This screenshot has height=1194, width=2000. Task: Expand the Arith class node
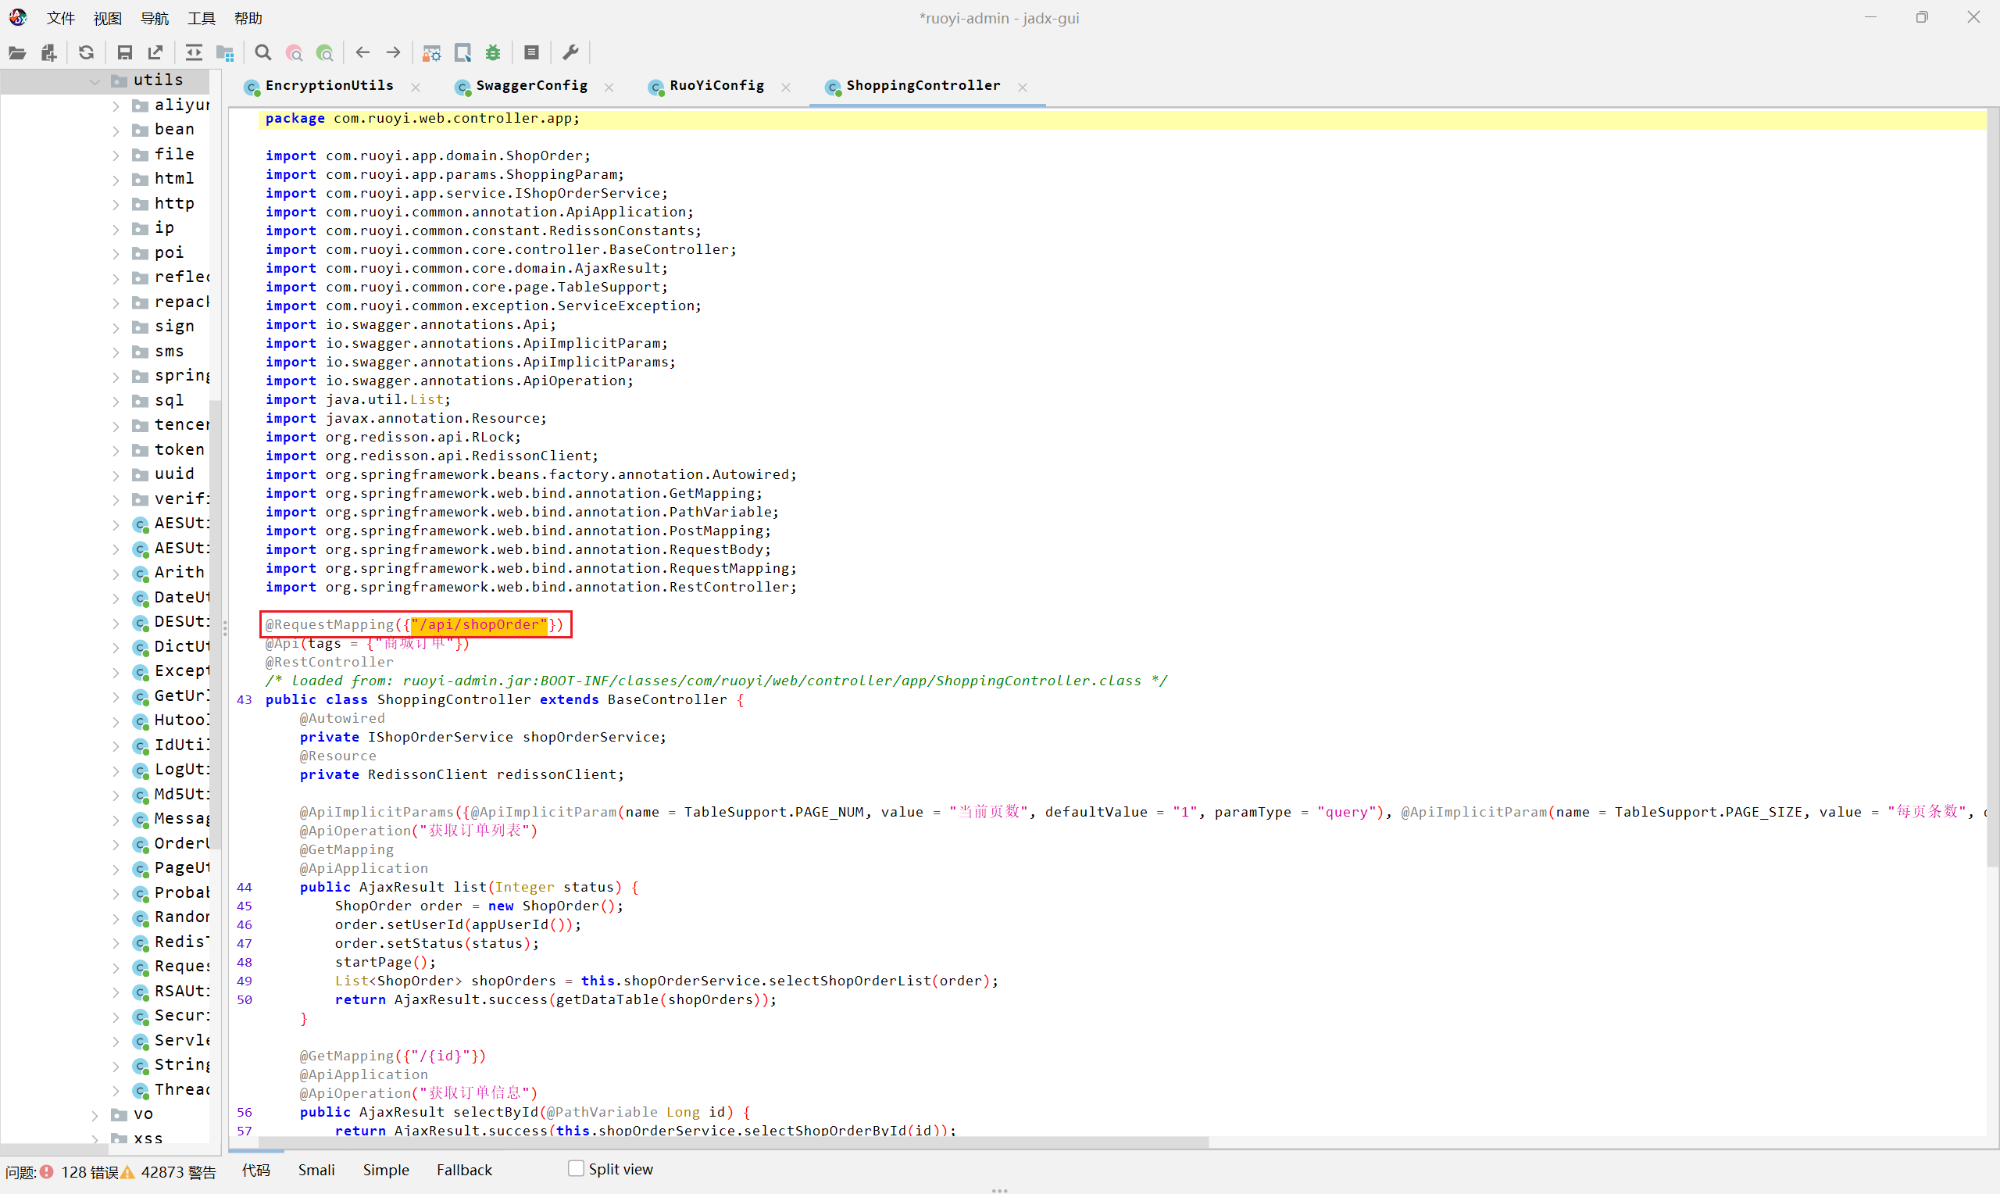116,574
